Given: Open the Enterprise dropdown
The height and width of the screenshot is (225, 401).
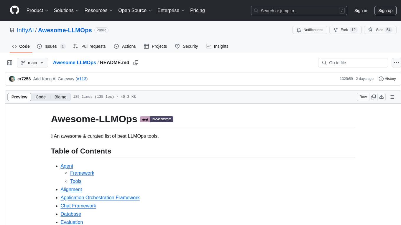Looking at the screenshot, I should [171, 10].
